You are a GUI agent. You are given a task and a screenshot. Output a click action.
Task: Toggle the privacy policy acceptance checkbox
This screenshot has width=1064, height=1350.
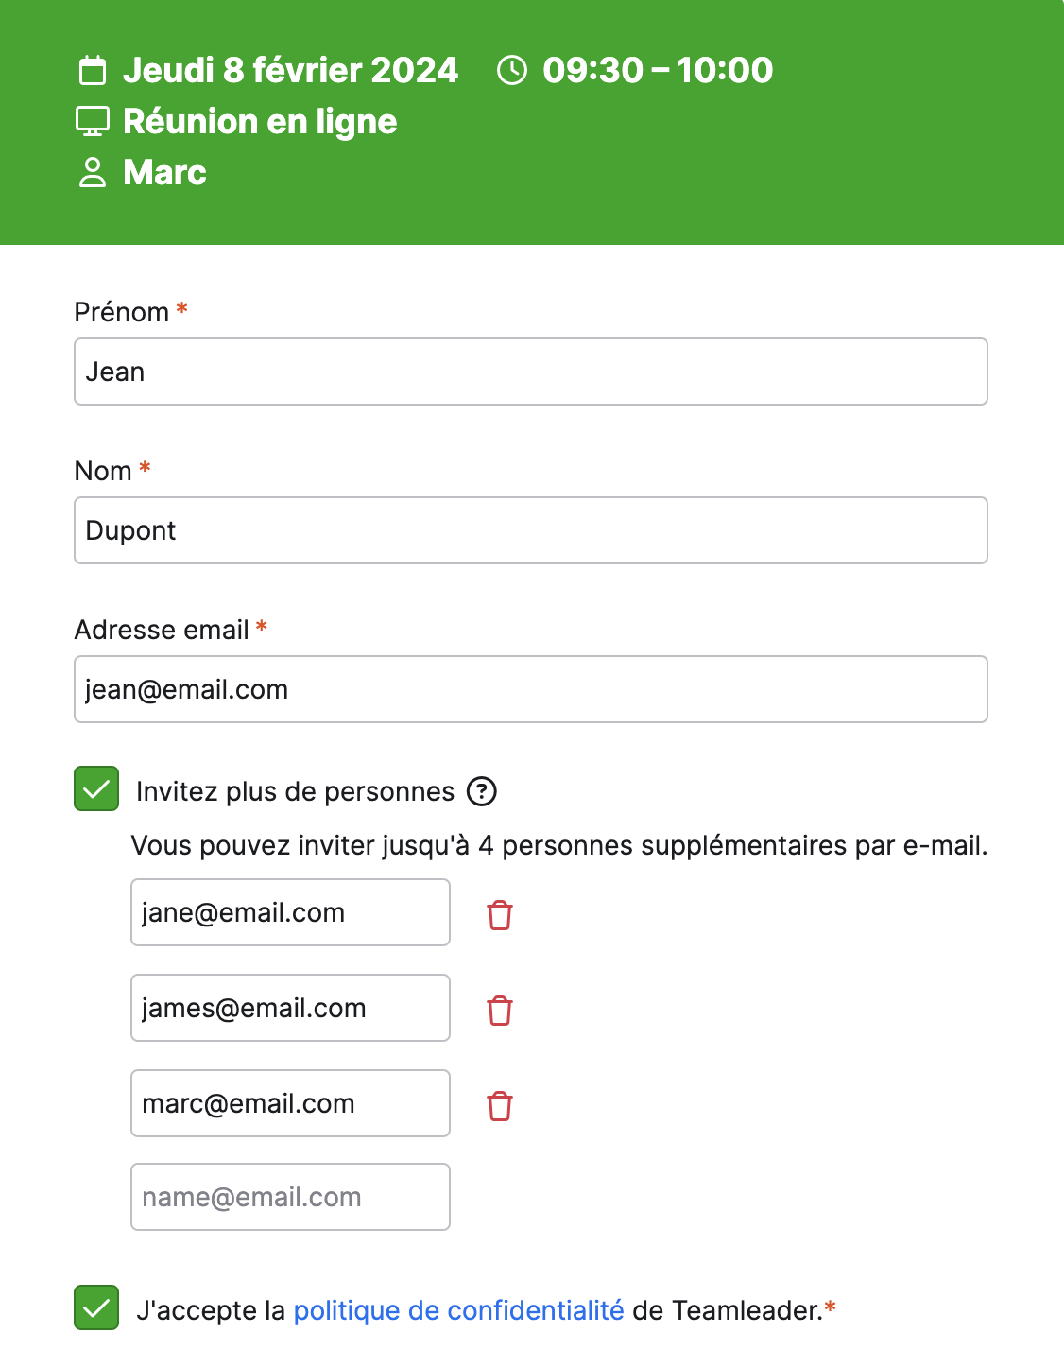click(x=96, y=1307)
